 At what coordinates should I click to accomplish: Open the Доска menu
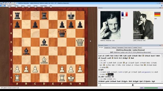click(23, 6)
